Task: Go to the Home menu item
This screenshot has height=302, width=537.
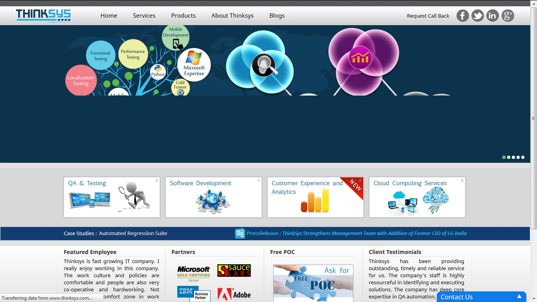Action: [x=109, y=16]
